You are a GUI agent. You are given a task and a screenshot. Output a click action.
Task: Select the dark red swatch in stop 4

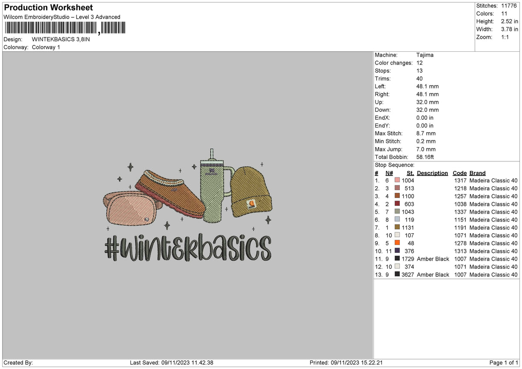[x=397, y=204]
